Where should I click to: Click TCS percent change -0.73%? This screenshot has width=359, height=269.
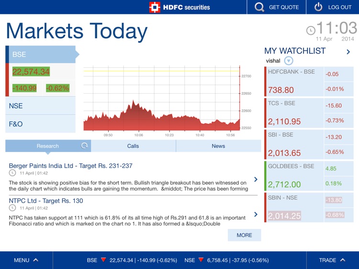click(x=335, y=120)
